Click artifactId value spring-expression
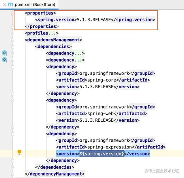 click(109, 147)
